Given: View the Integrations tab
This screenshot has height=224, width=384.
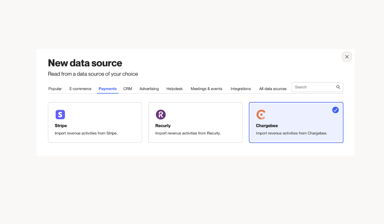Looking at the screenshot, I should [241, 89].
